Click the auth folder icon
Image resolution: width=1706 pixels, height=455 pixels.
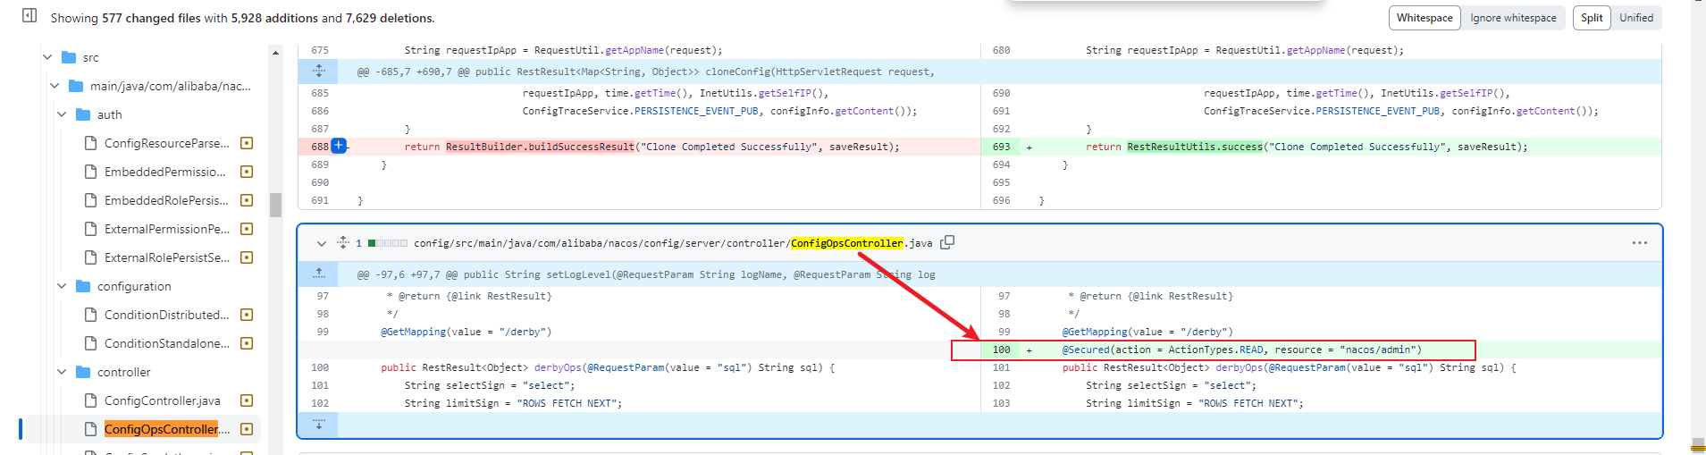click(x=83, y=114)
